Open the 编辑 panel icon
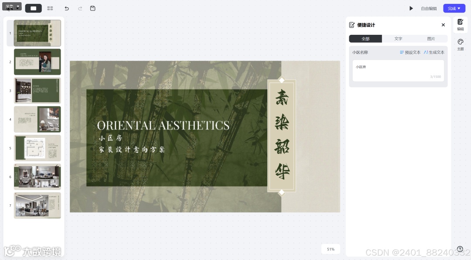The height and width of the screenshot is (260, 471). [x=460, y=24]
